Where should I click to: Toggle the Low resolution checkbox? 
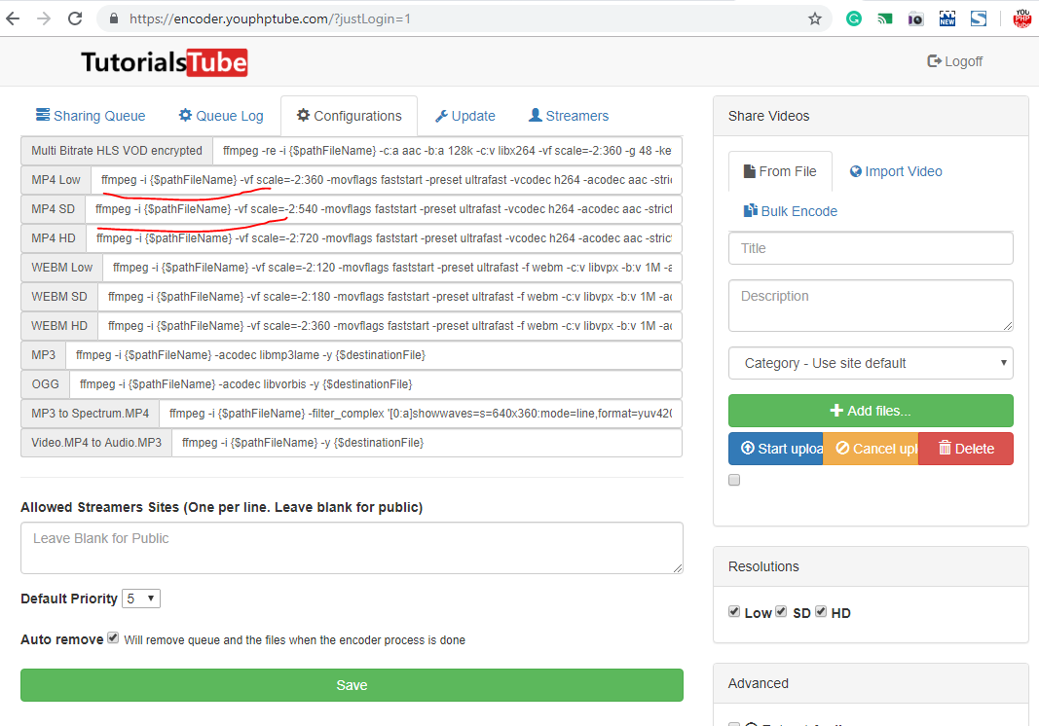click(734, 611)
